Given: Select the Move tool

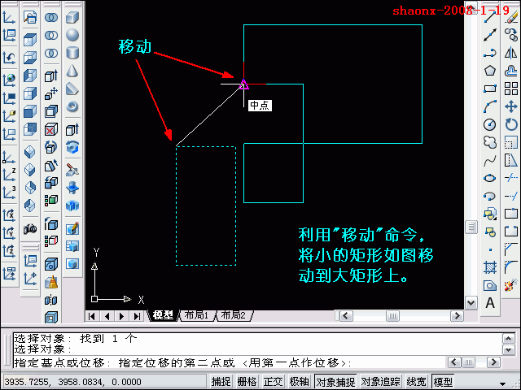Looking at the screenshot, I should pos(511,106).
